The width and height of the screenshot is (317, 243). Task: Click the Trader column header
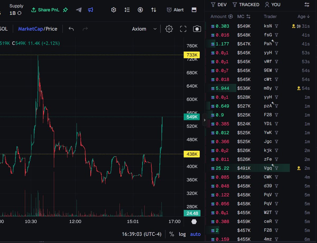(270, 16)
